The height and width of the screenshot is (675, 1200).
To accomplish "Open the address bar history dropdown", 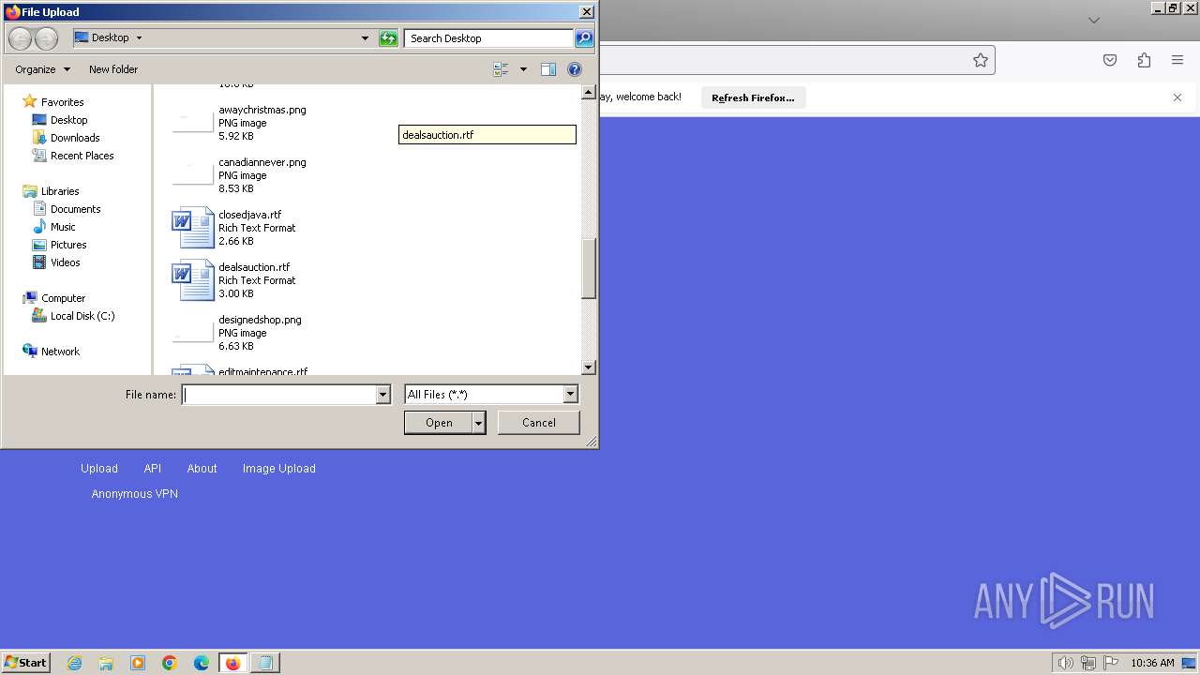I will 365,38.
